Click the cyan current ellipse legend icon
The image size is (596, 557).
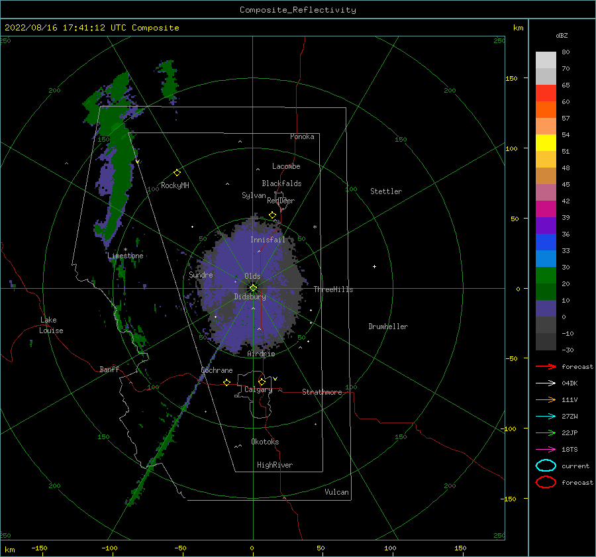[546, 466]
